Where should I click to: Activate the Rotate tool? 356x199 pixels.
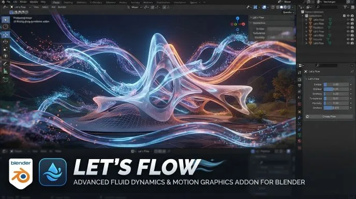pos(6,41)
